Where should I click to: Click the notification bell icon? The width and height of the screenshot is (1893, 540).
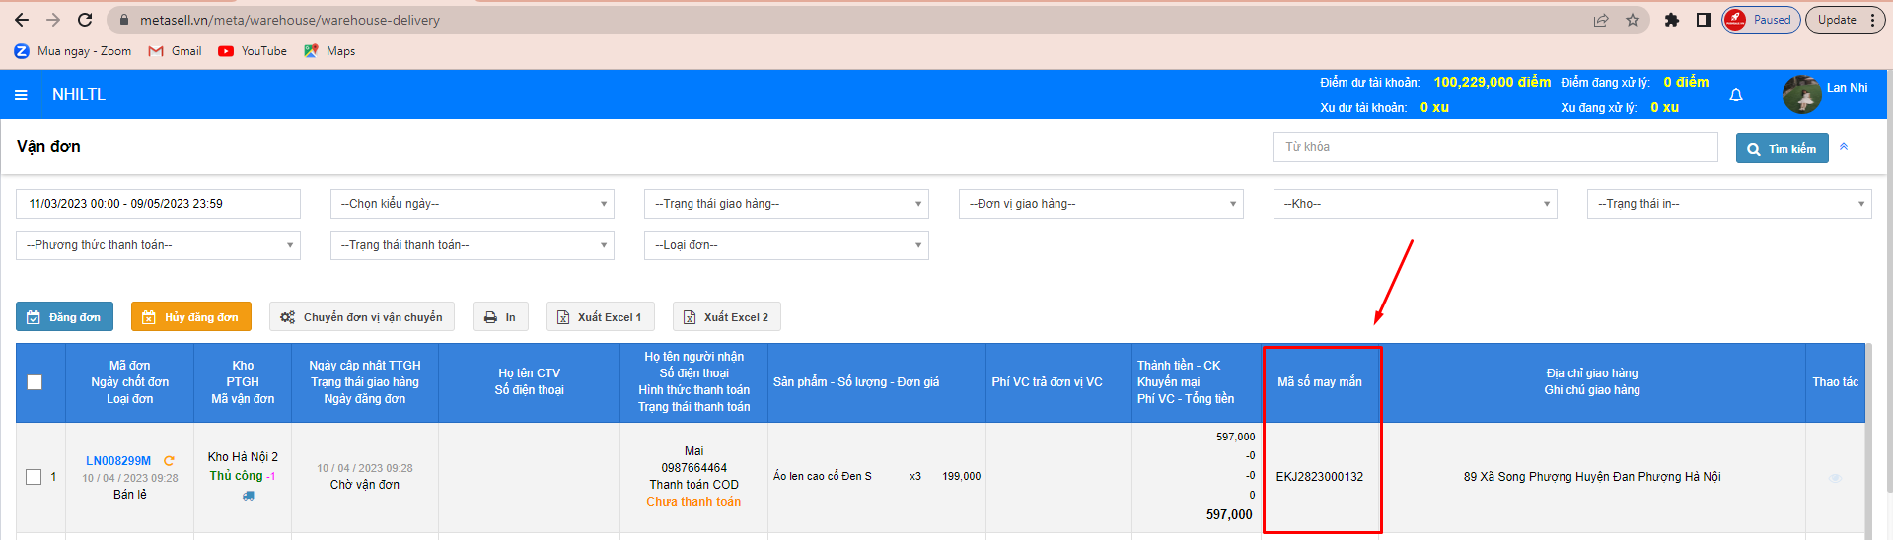point(1736,96)
